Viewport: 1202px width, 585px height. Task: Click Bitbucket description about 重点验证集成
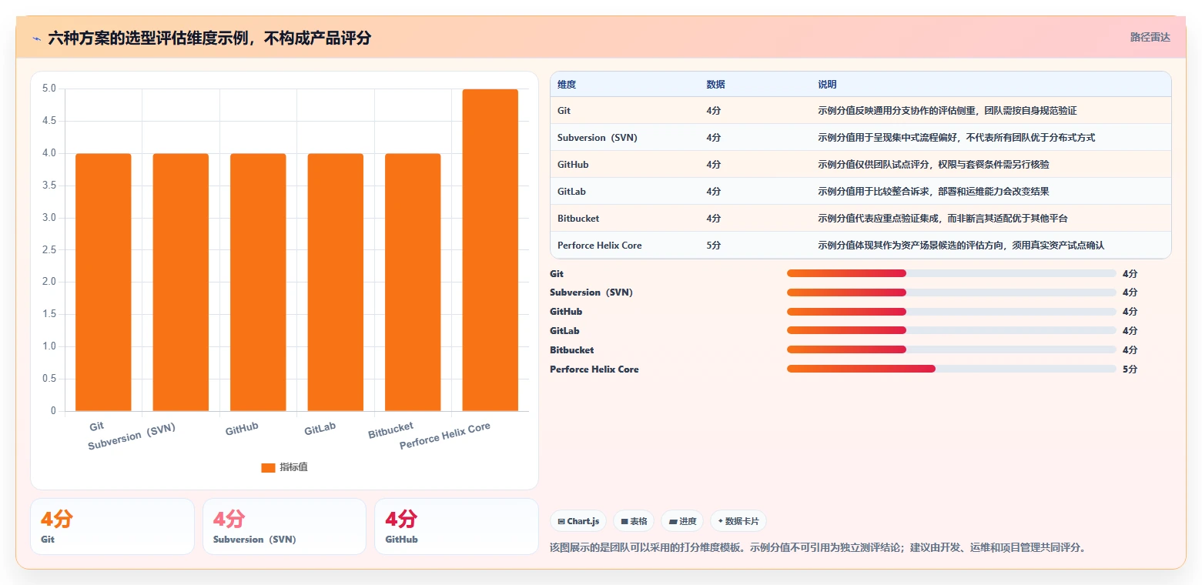coord(943,218)
